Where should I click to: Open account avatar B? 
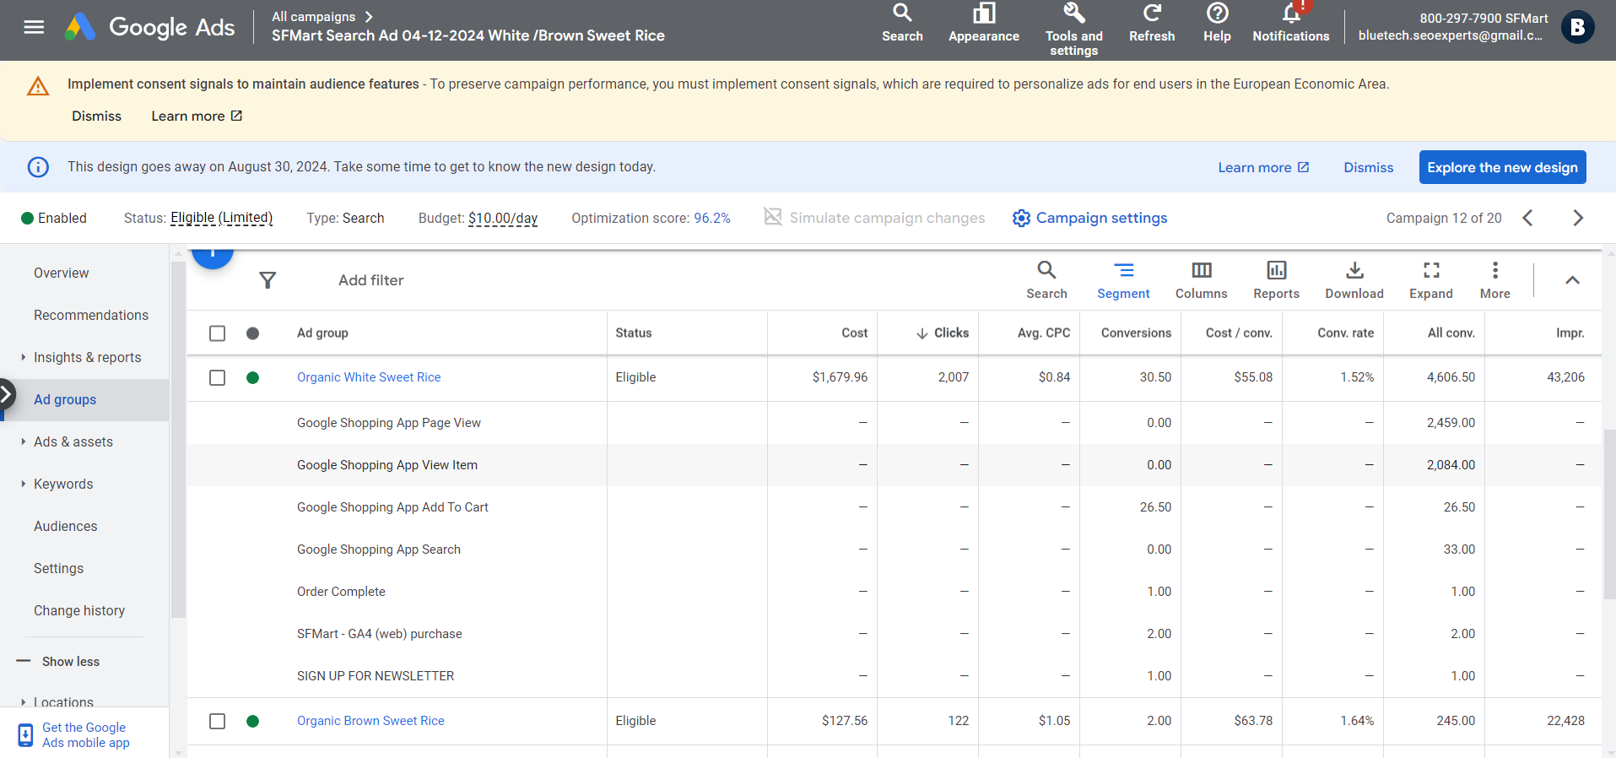pyautogui.click(x=1577, y=27)
